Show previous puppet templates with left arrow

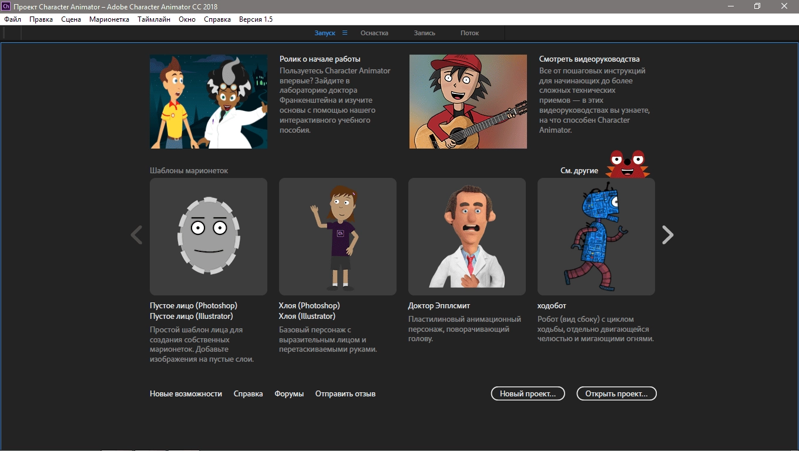pyautogui.click(x=136, y=235)
